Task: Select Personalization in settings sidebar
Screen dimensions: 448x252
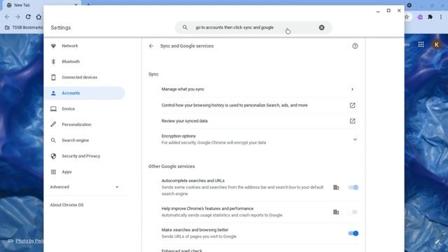Action: (85, 125)
